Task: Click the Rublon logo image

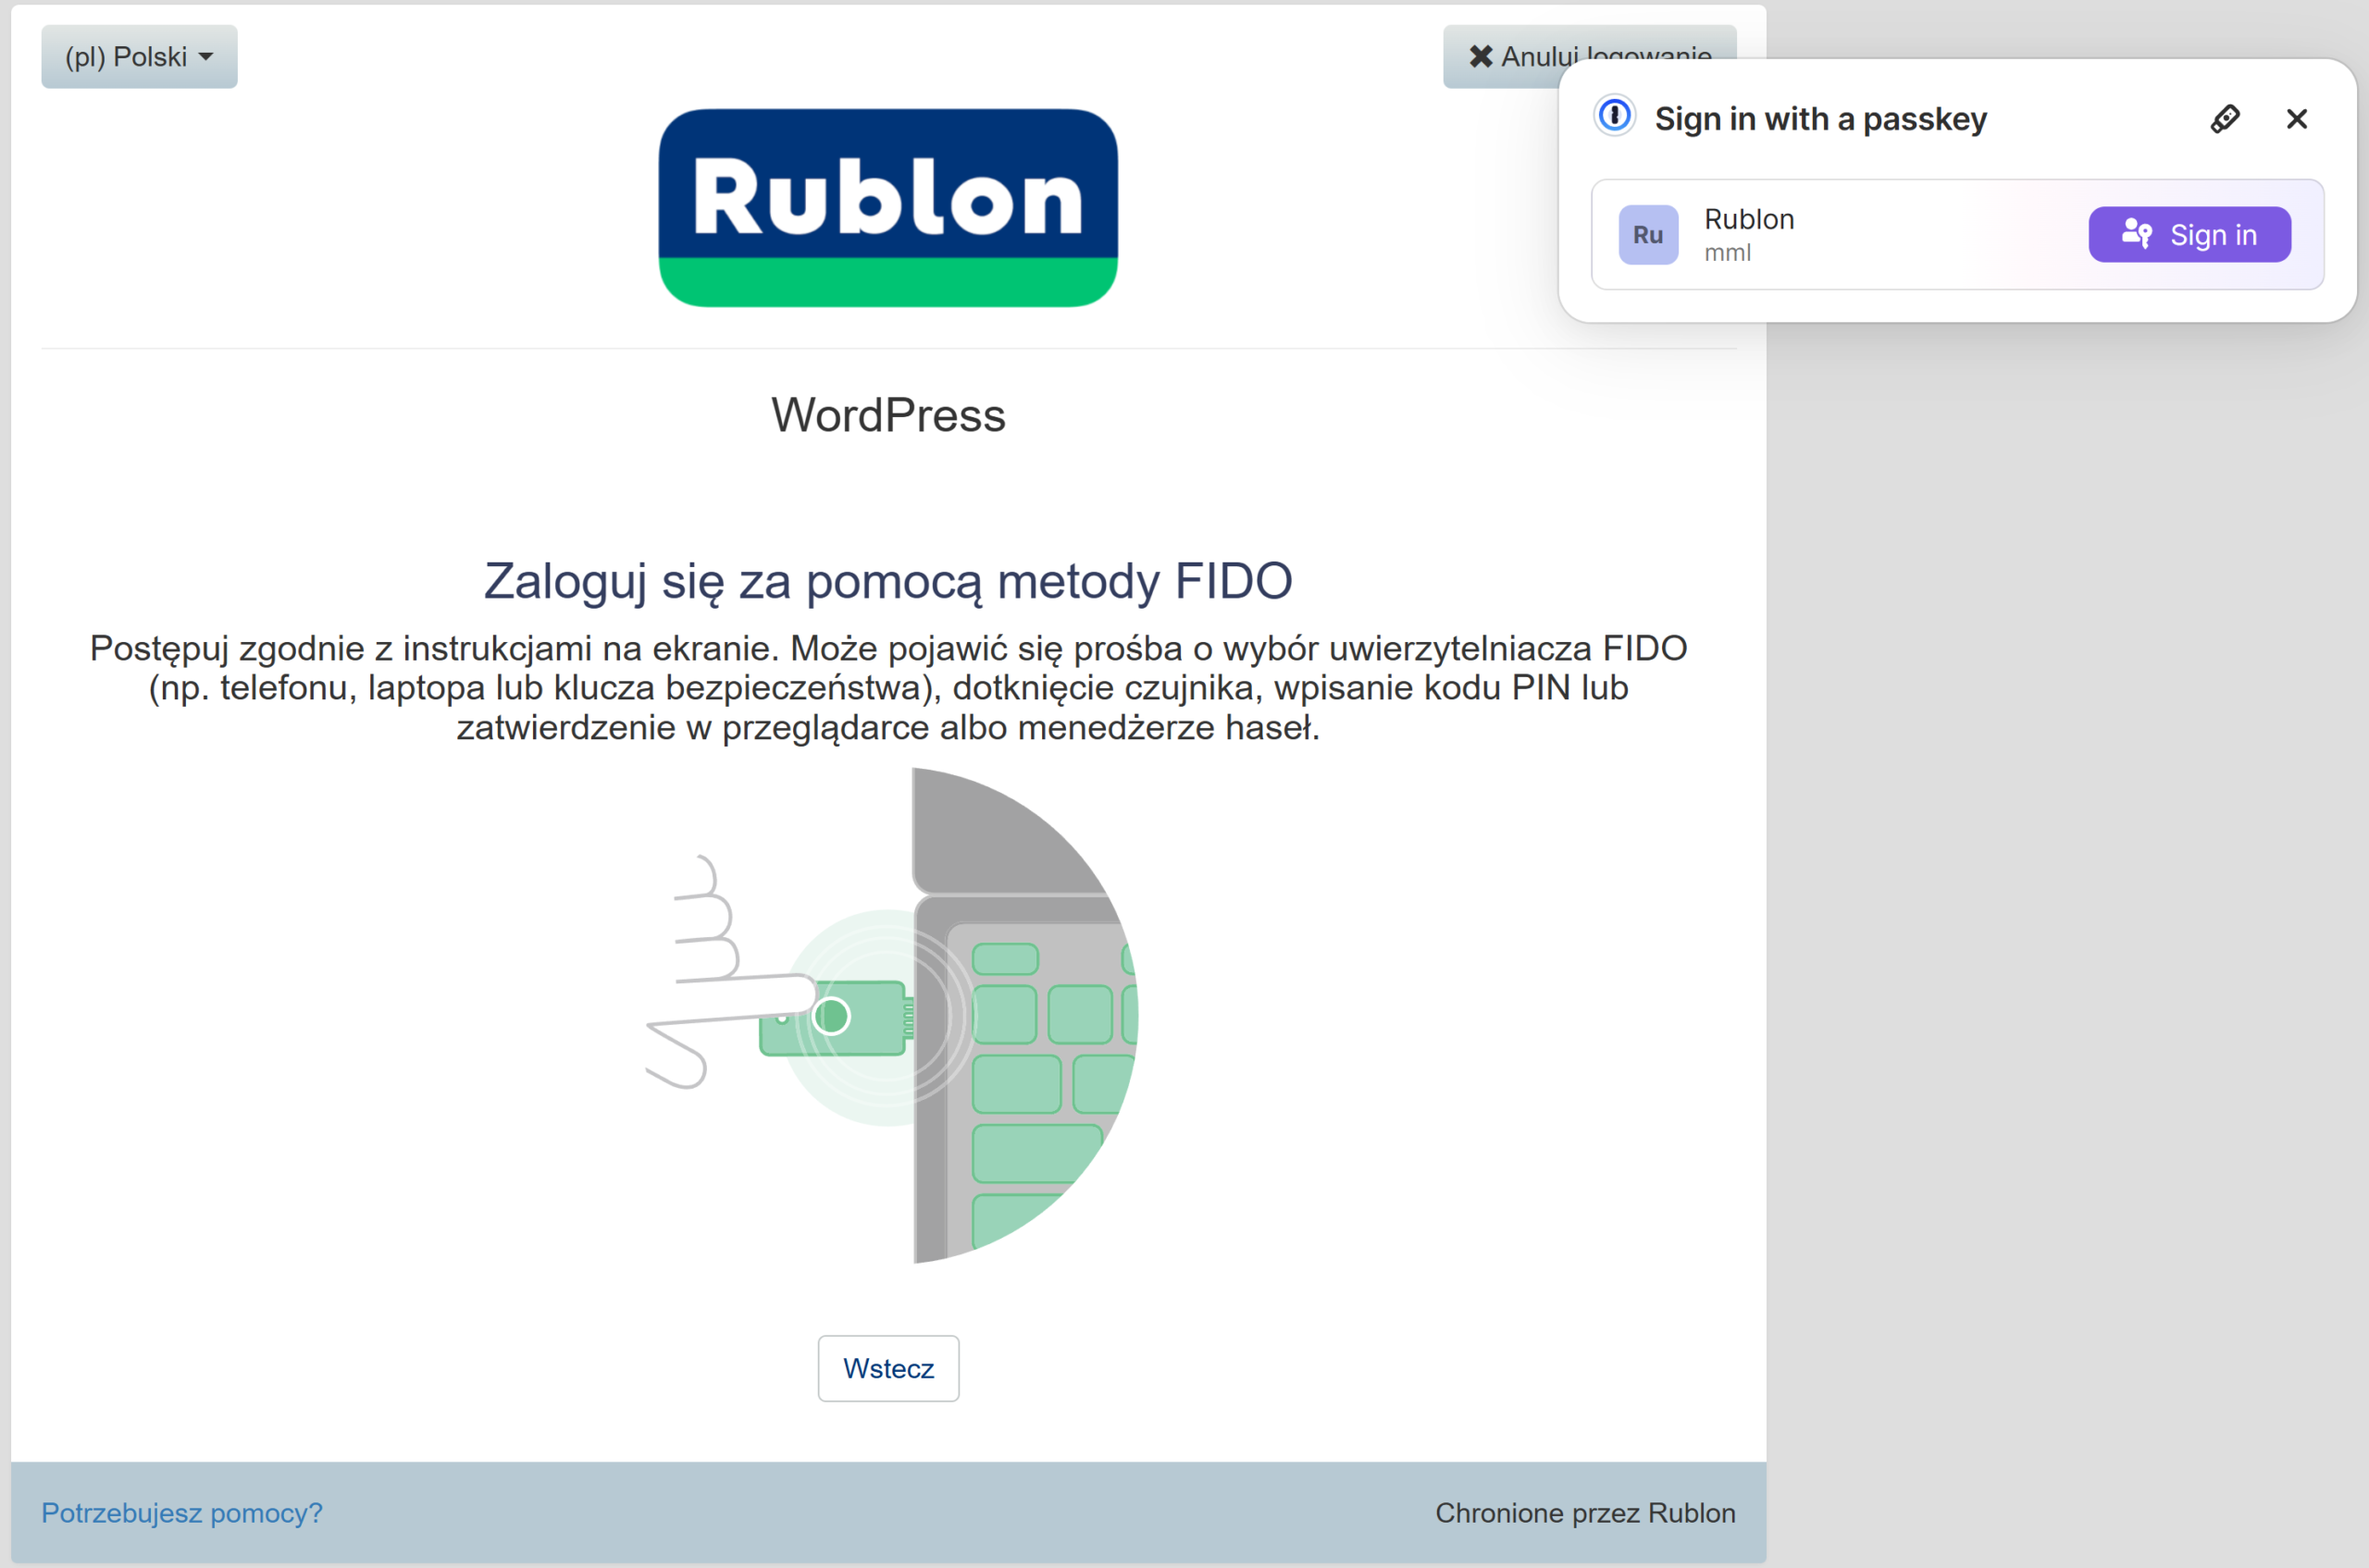Action: coord(887,207)
